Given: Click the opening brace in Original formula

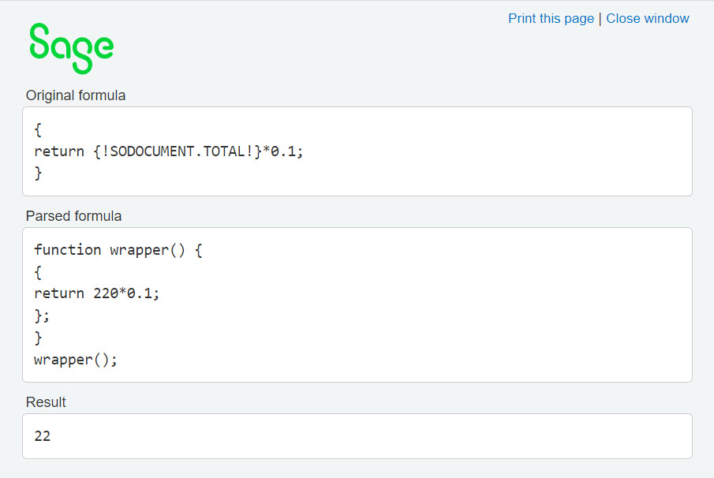Looking at the screenshot, I should (38, 129).
